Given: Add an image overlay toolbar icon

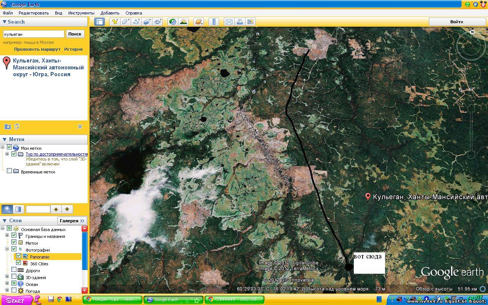Looking at the screenshot, I should pos(147,22).
